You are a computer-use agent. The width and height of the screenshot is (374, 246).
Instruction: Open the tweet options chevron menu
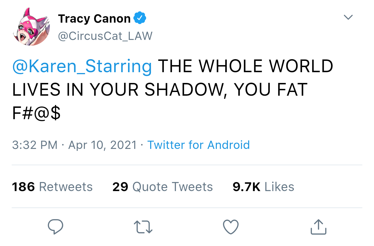(348, 18)
